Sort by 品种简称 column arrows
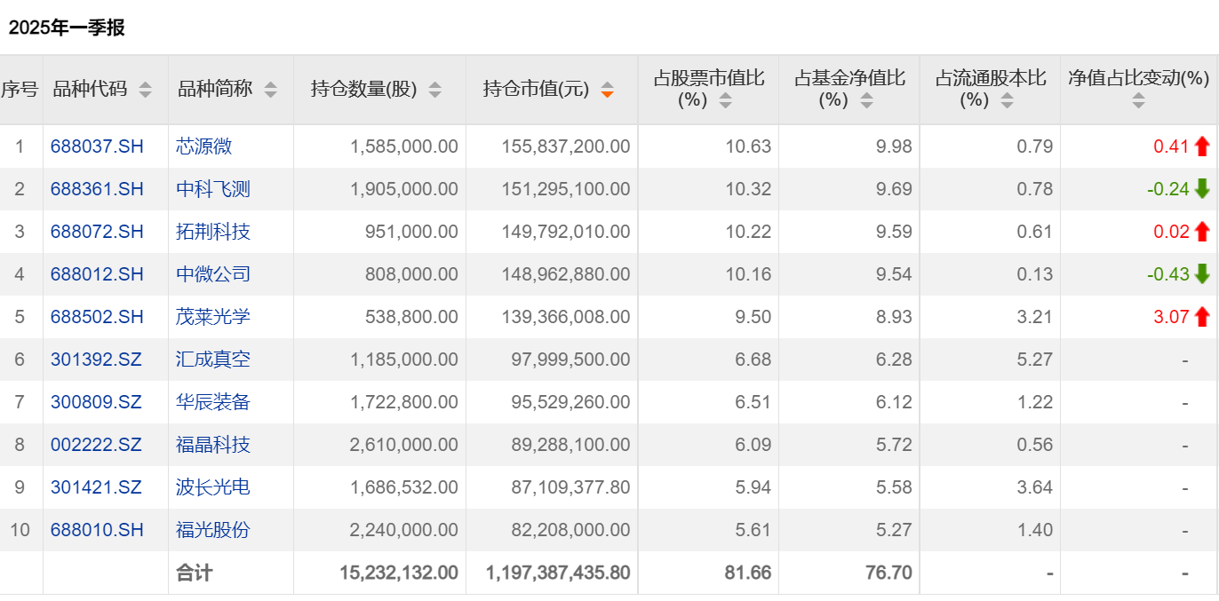Viewport: 1219px width, 601px height. click(270, 90)
